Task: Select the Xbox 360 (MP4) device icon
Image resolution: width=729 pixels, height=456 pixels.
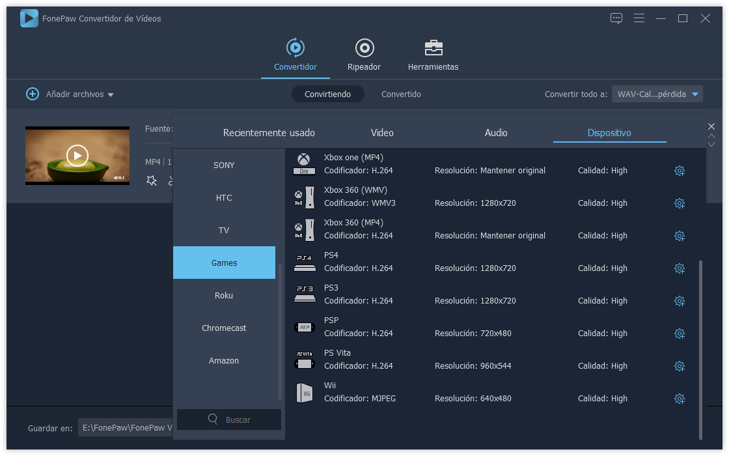Action: 304,229
